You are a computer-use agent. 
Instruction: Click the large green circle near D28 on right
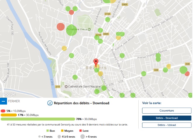click(x=183, y=70)
